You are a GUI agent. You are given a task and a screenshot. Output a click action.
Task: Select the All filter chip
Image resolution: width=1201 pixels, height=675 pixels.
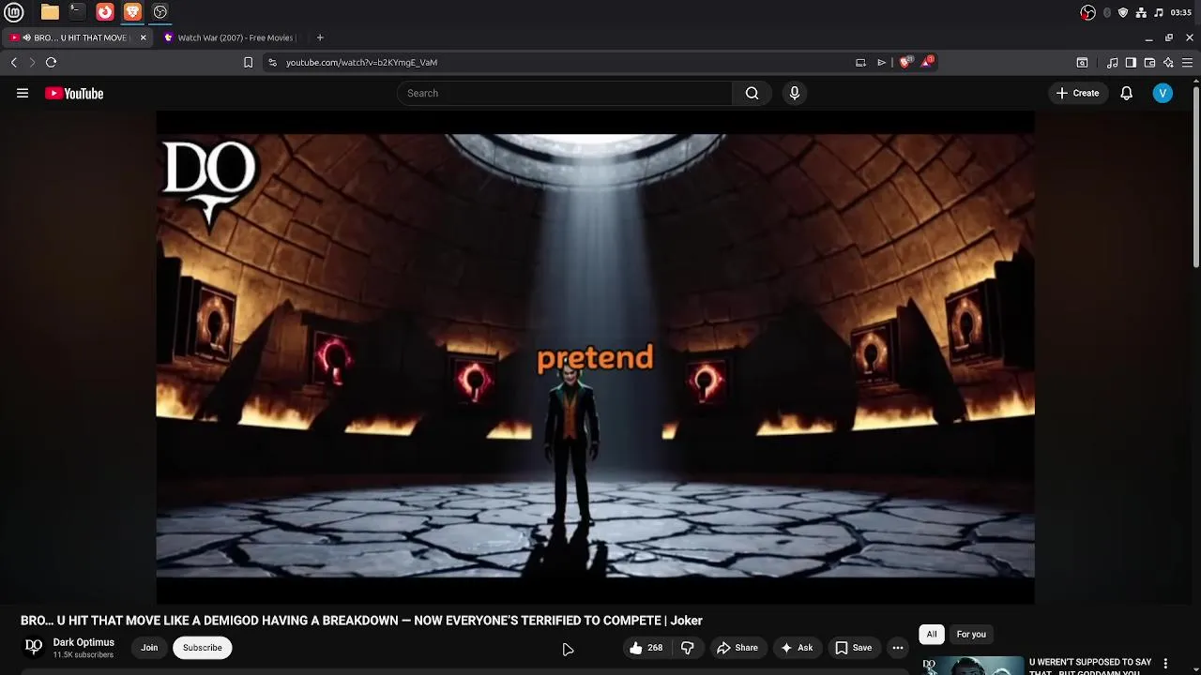point(932,634)
